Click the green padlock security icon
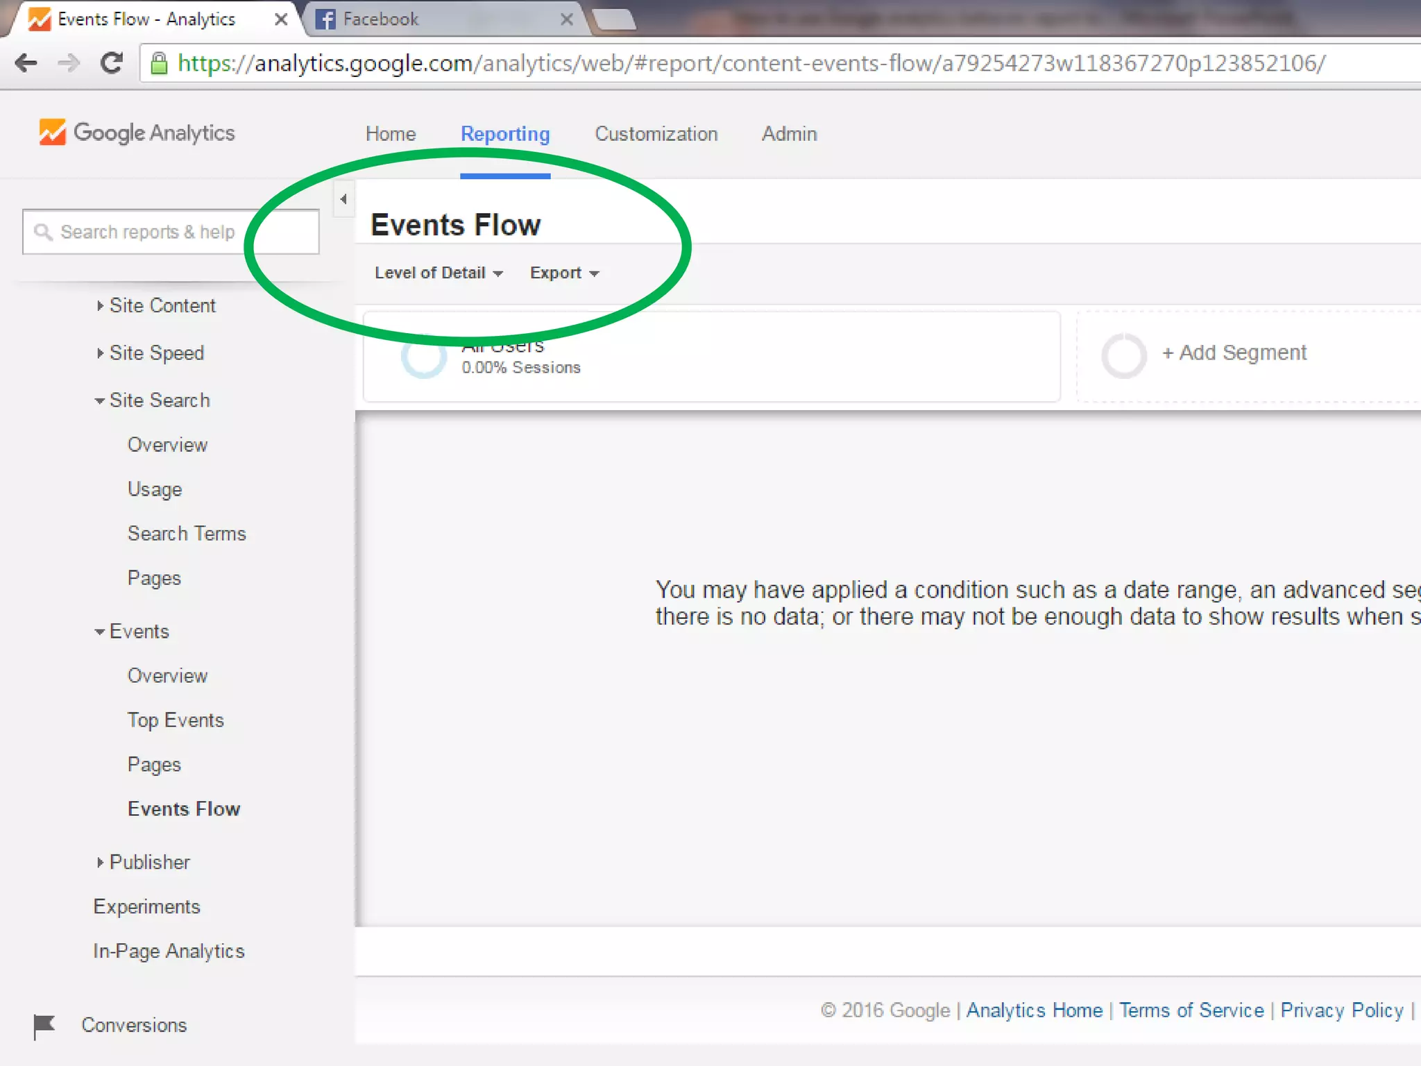The width and height of the screenshot is (1421, 1066). (x=159, y=63)
